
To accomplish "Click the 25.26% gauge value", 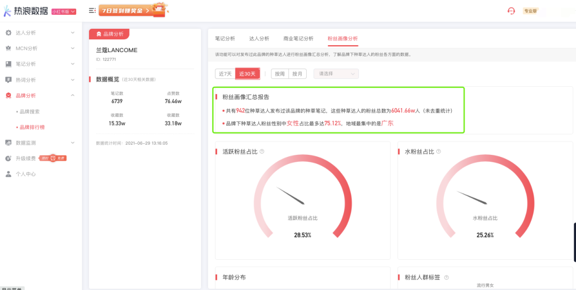I will click(485, 235).
